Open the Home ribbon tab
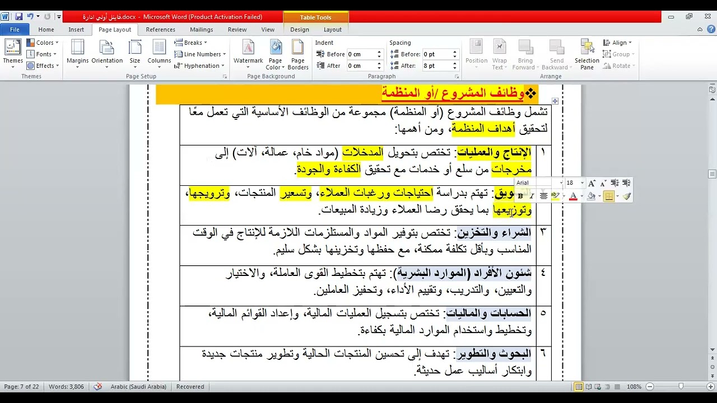Screen dimensions: 717x403 (x=46, y=30)
